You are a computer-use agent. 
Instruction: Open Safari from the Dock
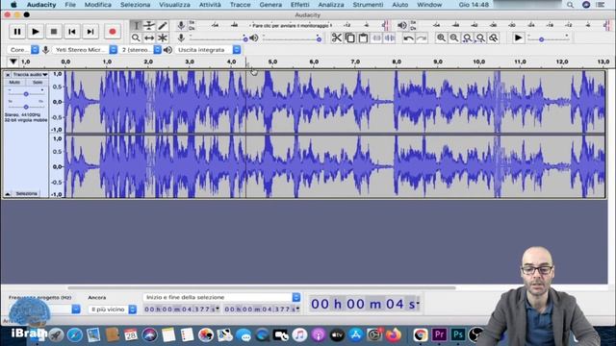75,335
